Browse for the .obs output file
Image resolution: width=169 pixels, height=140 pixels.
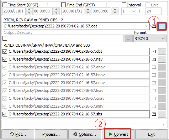coord(162,52)
